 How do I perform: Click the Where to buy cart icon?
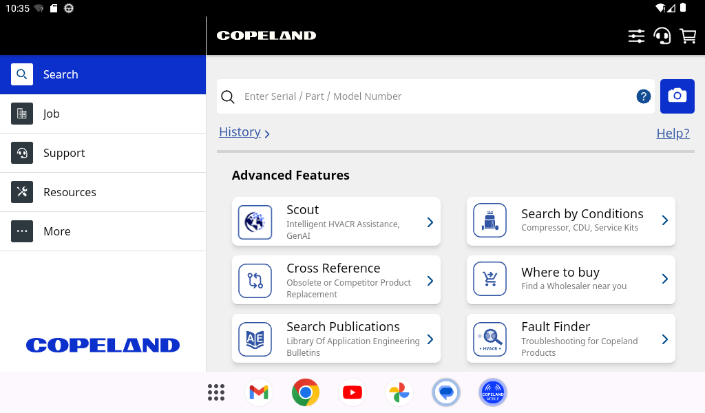490,279
